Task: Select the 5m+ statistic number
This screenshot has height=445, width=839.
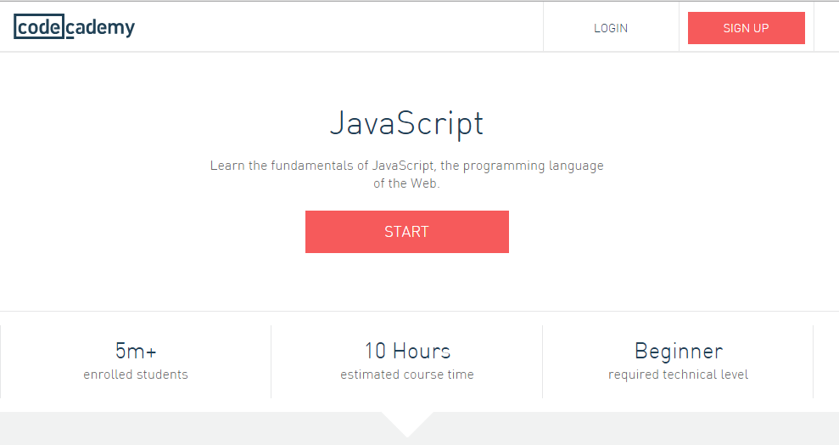Action: coord(136,352)
